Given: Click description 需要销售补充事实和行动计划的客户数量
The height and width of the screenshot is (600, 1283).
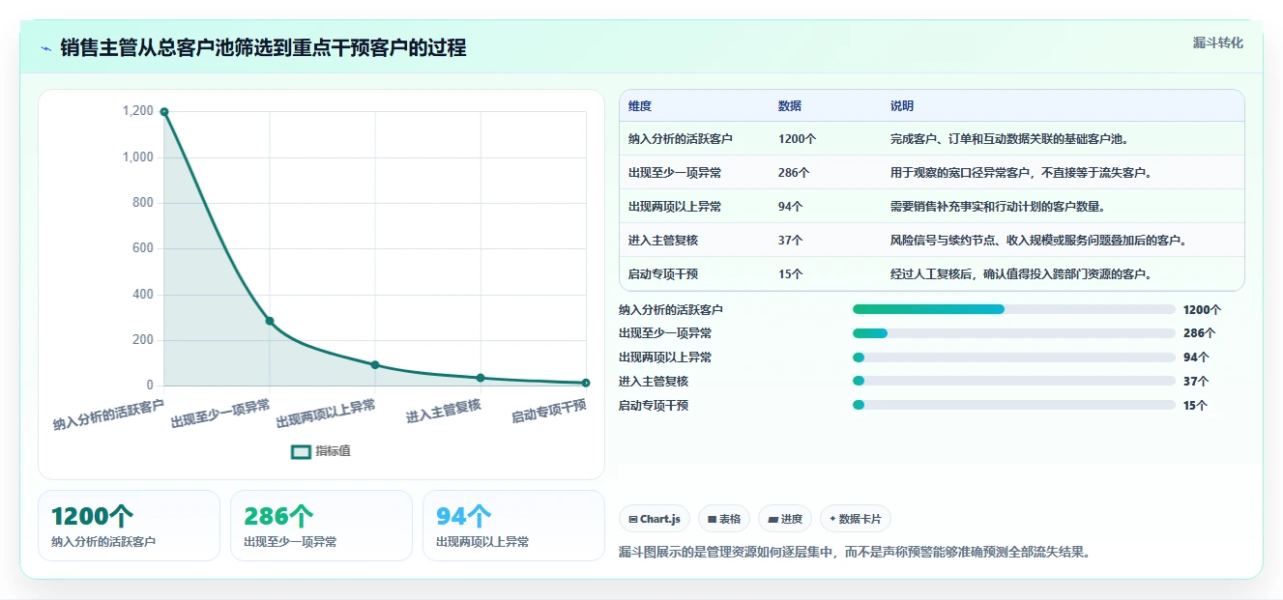Looking at the screenshot, I should pos(998,207).
